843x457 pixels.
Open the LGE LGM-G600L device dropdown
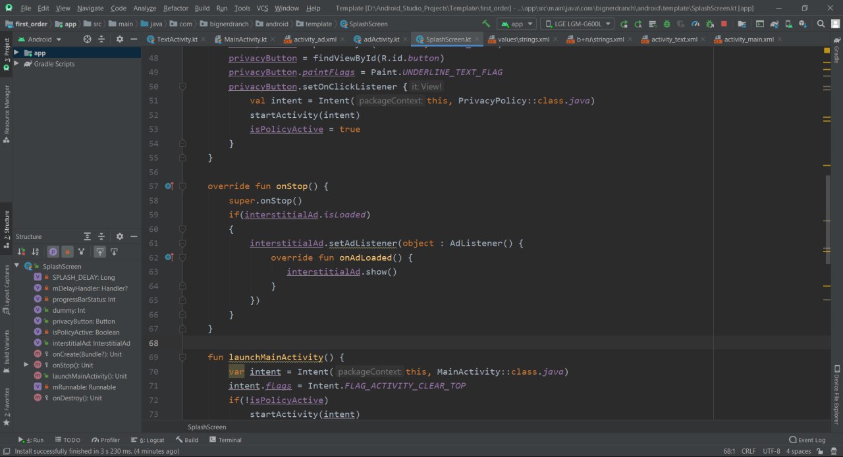click(577, 24)
